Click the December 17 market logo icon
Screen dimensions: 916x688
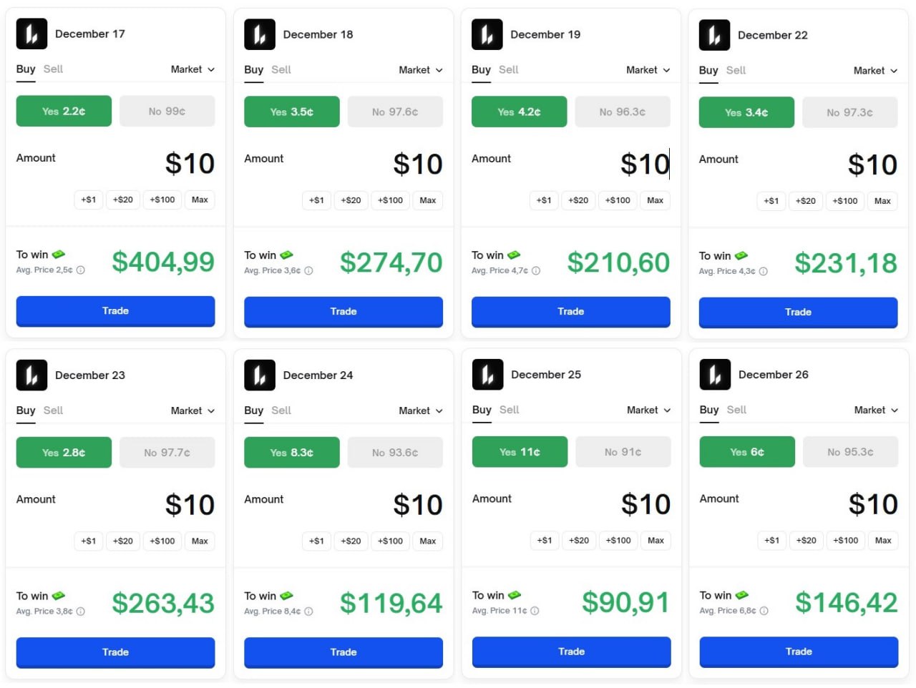[x=31, y=34]
